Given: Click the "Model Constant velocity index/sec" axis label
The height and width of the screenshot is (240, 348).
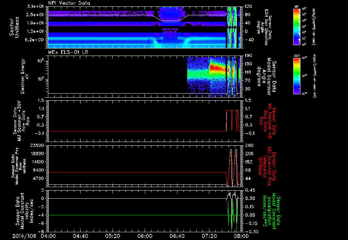Looking at the screenshot, I should [x=24, y=211].
